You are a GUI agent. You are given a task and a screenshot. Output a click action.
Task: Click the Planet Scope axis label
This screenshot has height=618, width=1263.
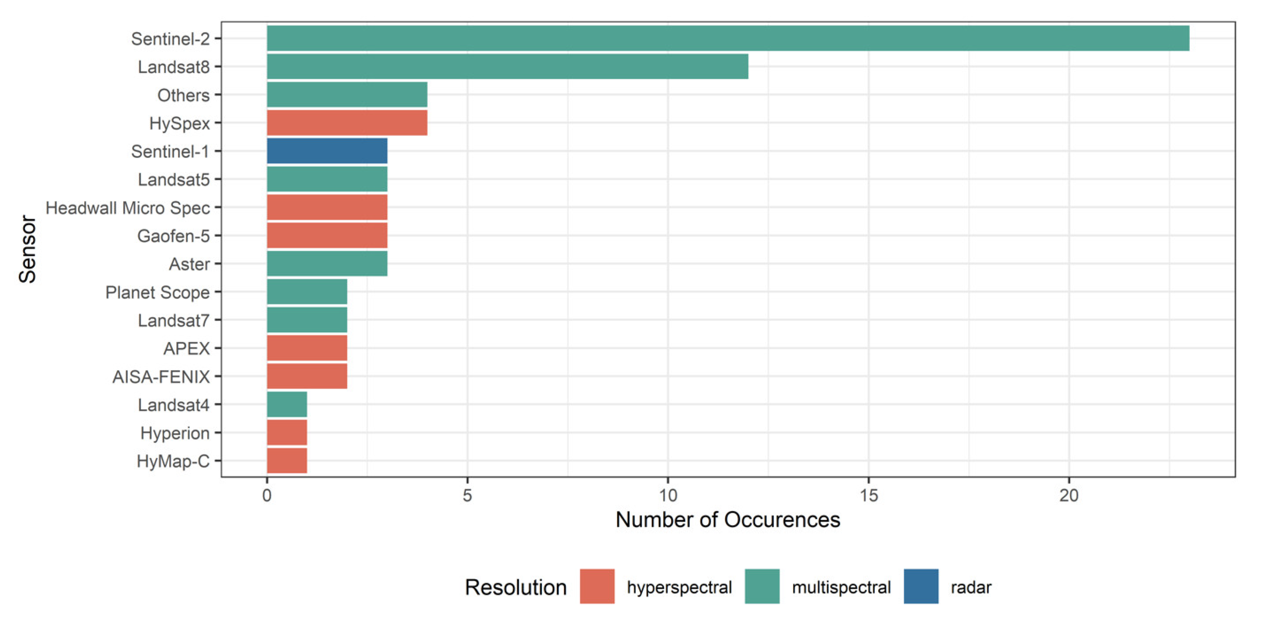pos(157,293)
